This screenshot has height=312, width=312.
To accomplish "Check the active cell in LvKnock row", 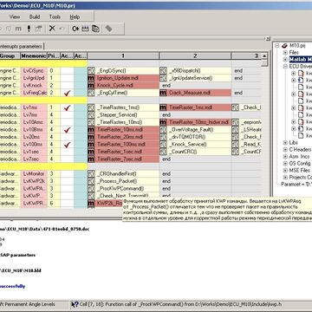I will coord(67,86).
